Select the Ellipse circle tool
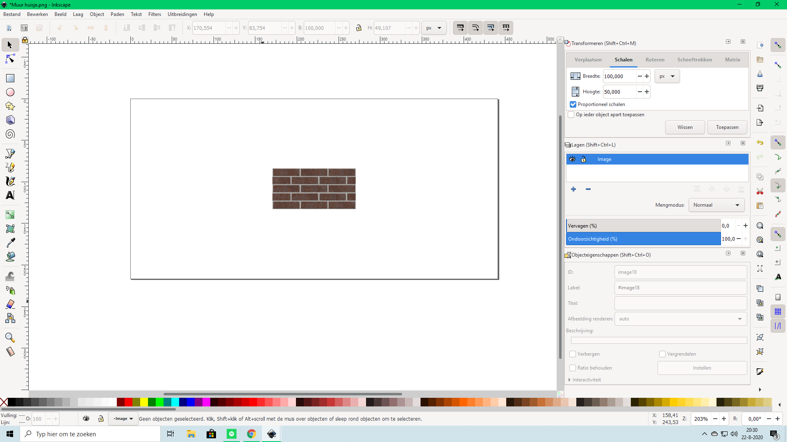Screen dimensions: 787x442 tap(10, 92)
